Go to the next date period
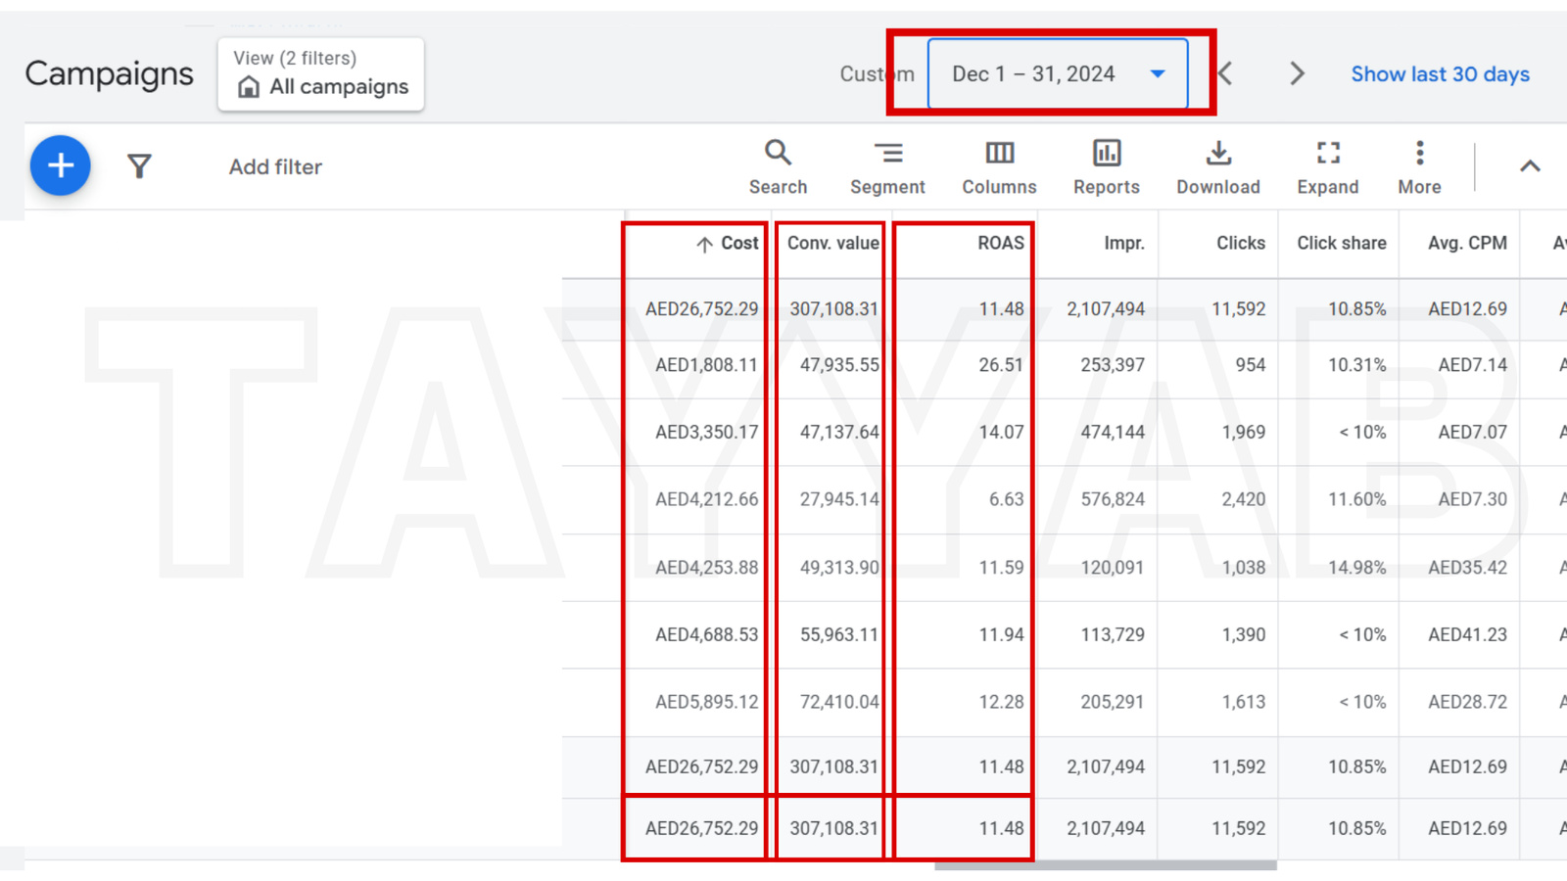Viewport: 1567px width, 881px height. [x=1297, y=74]
